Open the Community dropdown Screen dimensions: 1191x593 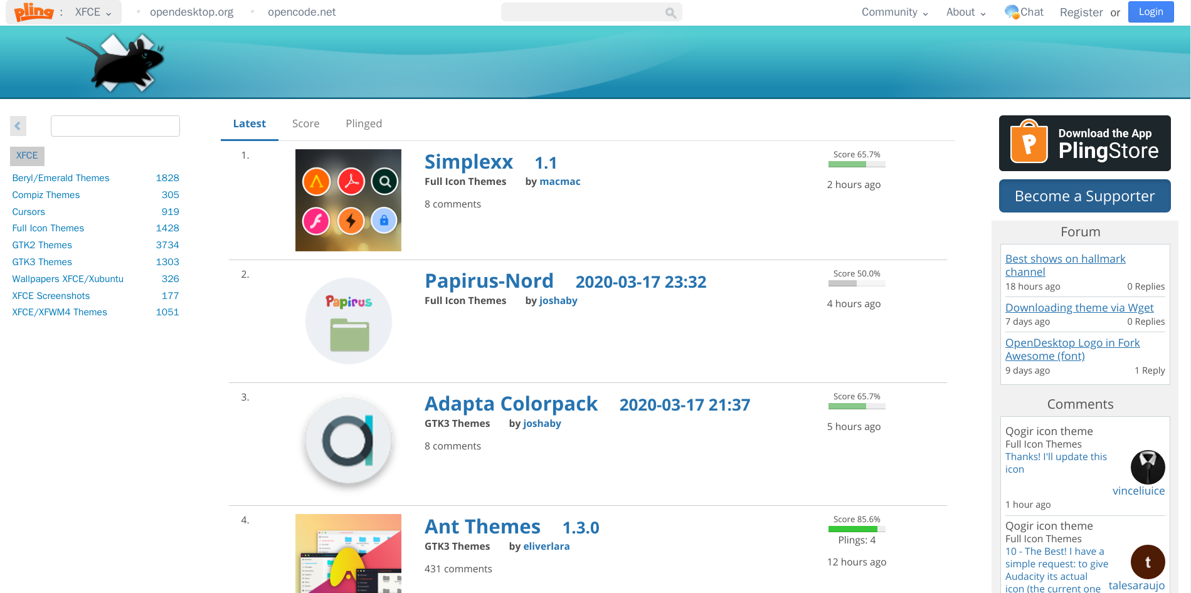(x=893, y=12)
